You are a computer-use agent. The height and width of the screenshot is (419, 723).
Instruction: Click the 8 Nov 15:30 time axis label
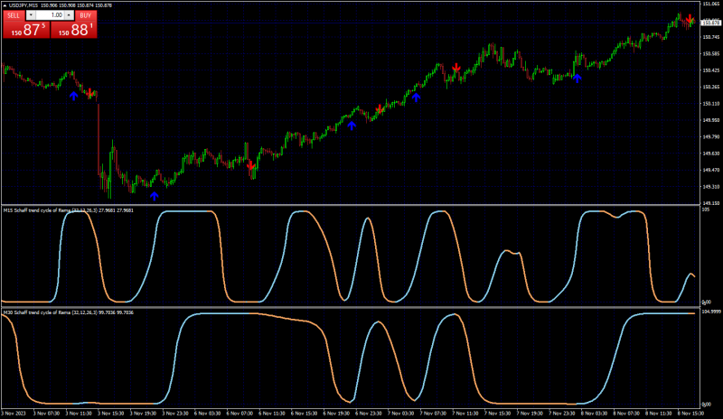pos(690,414)
